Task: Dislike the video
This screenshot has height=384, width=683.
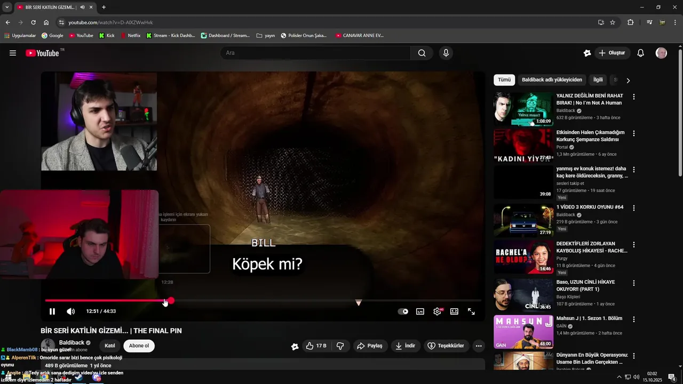Action: pos(340,346)
